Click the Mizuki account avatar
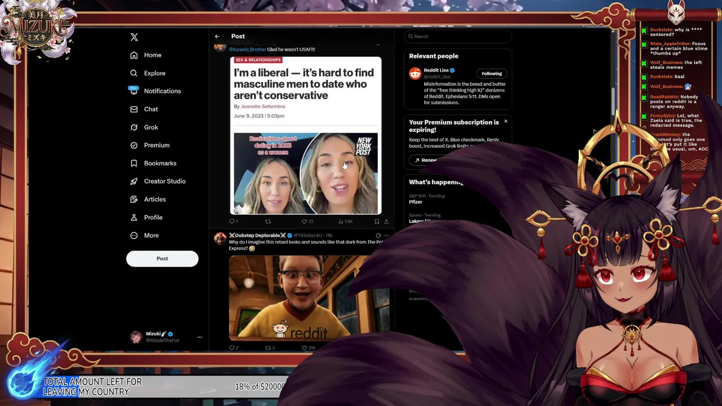 point(136,337)
